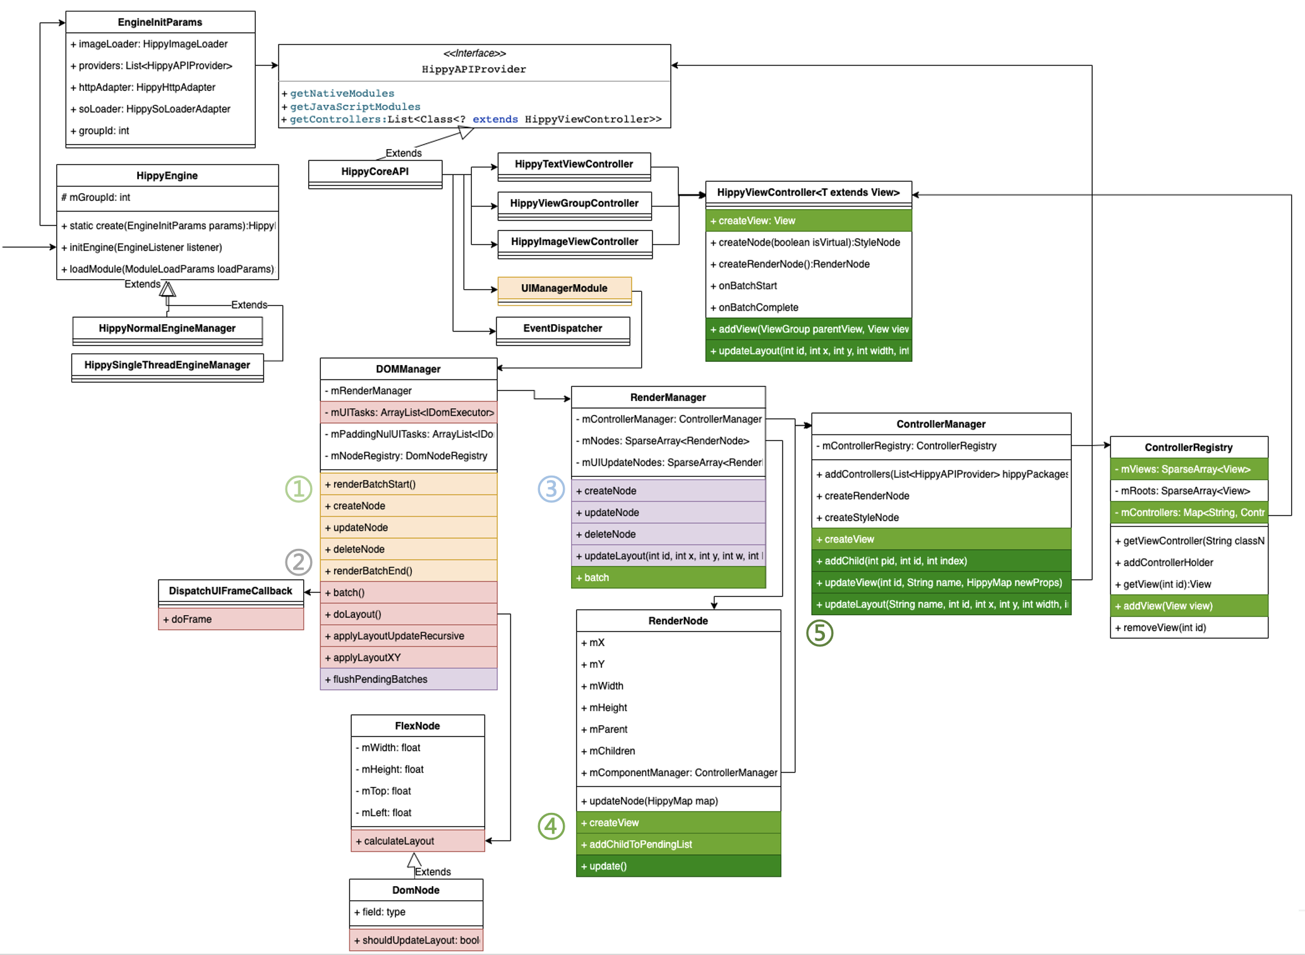Click the HippyAPIProvider interface name
1305x955 pixels.
[474, 69]
